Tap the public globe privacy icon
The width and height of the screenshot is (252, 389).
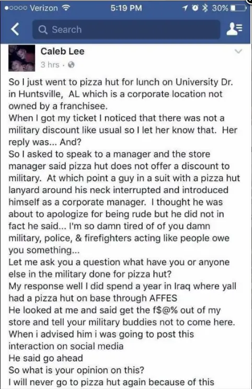tap(71, 65)
